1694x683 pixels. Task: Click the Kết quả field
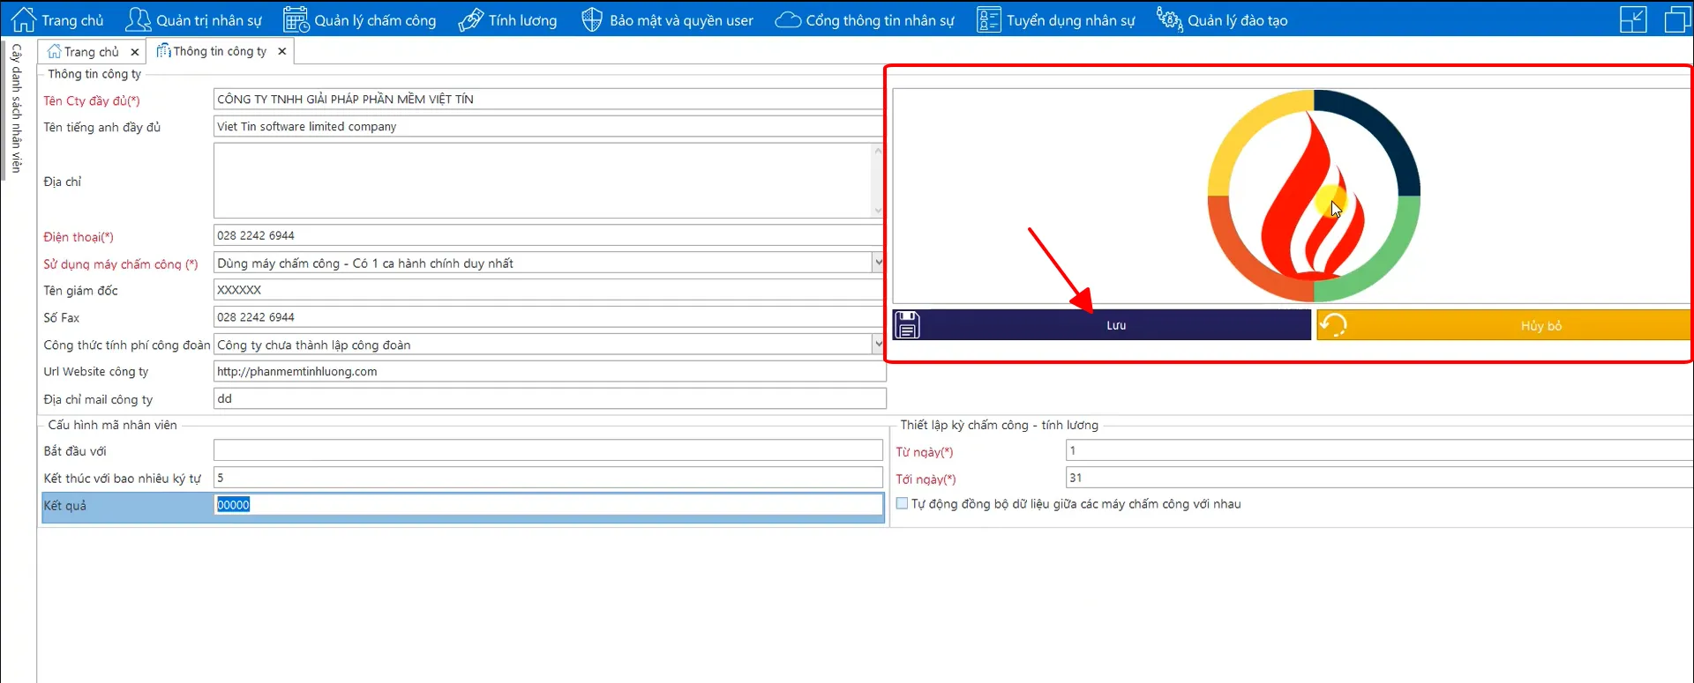click(x=548, y=505)
